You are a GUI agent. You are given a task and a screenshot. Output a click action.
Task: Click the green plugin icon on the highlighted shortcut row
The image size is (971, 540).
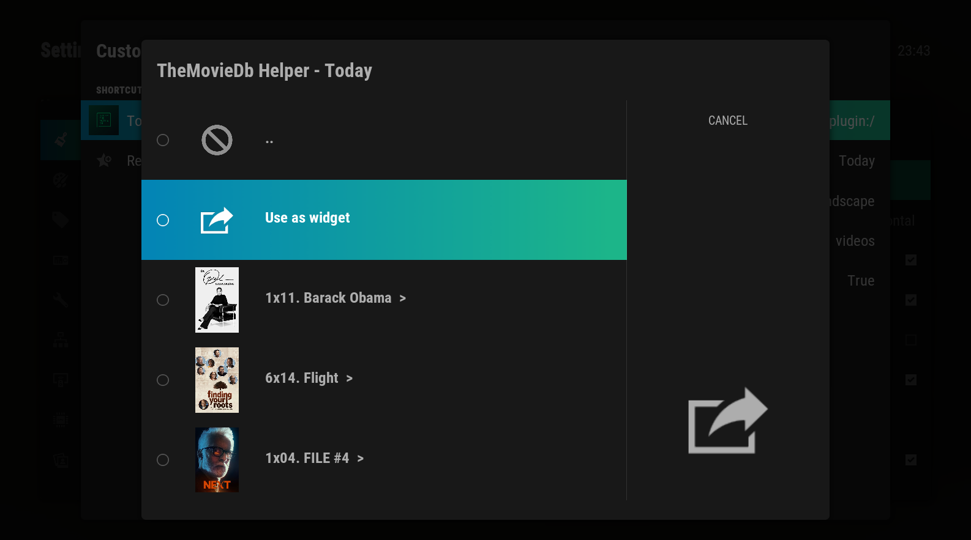coord(103,120)
